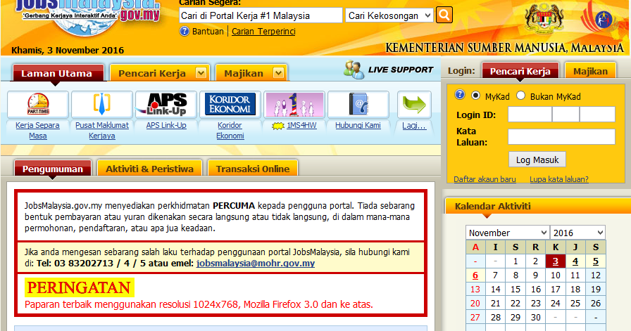Open the APS Link-Up logo icon
The width and height of the screenshot is (631, 331).
(x=165, y=104)
